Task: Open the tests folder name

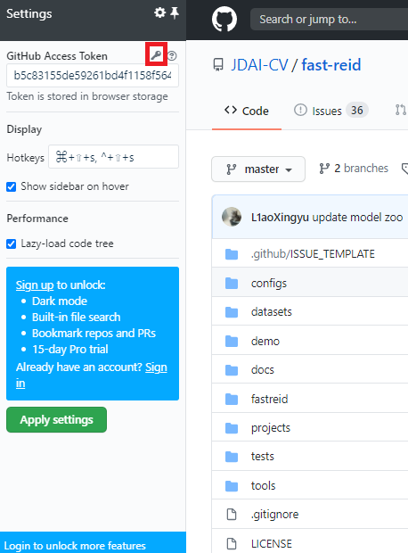Action: pos(263,457)
